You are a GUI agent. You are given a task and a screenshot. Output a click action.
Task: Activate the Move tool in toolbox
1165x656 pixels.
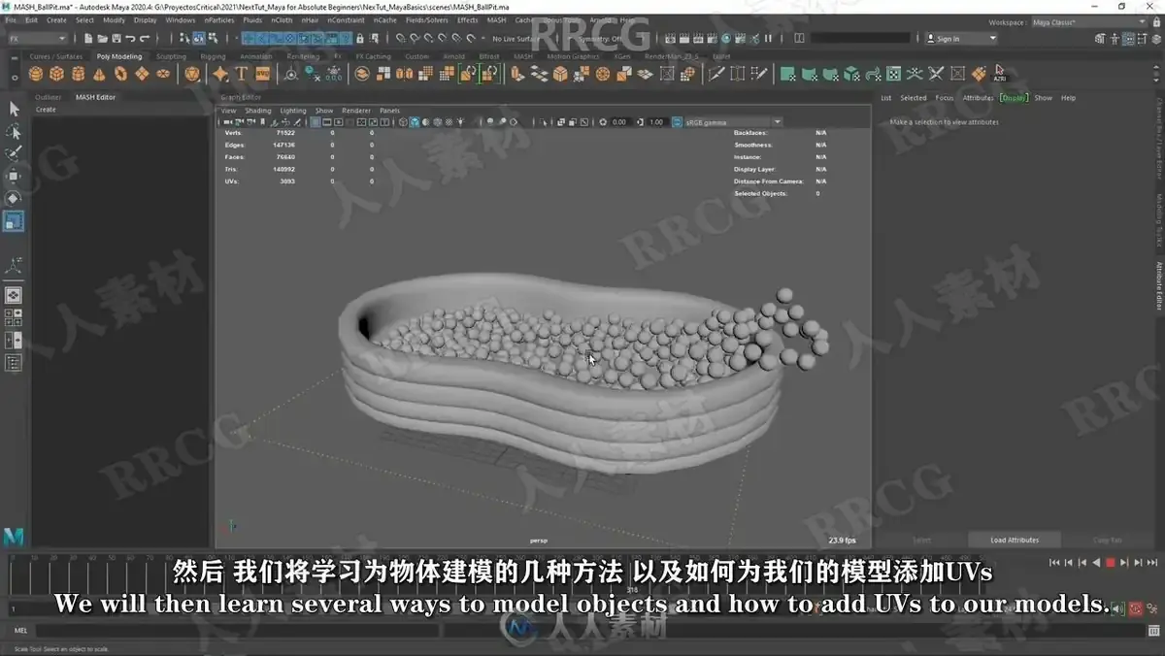coord(14,176)
